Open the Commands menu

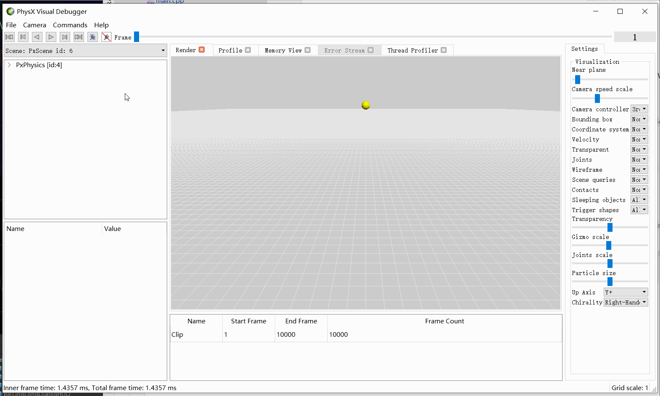click(70, 25)
